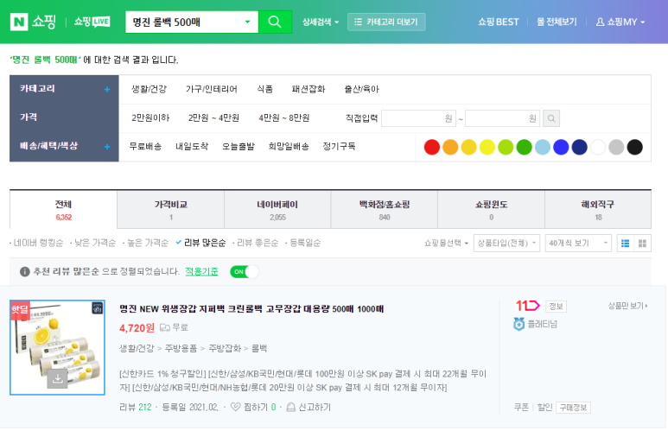The width and height of the screenshot is (668, 437).
Task: Filter by navy color swatch
Action: point(579,147)
